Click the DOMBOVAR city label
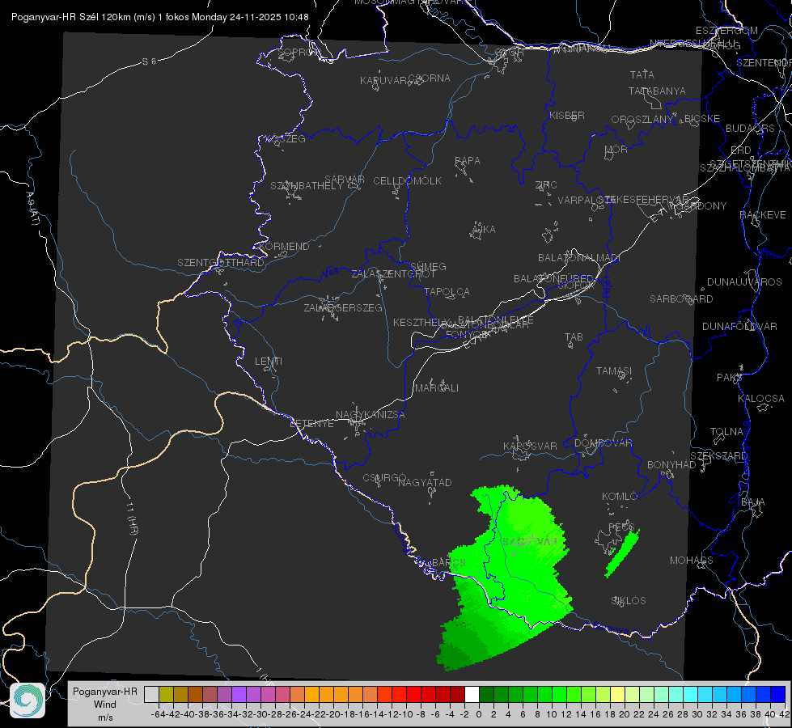Viewport: 792px width, 728px height. (x=603, y=443)
